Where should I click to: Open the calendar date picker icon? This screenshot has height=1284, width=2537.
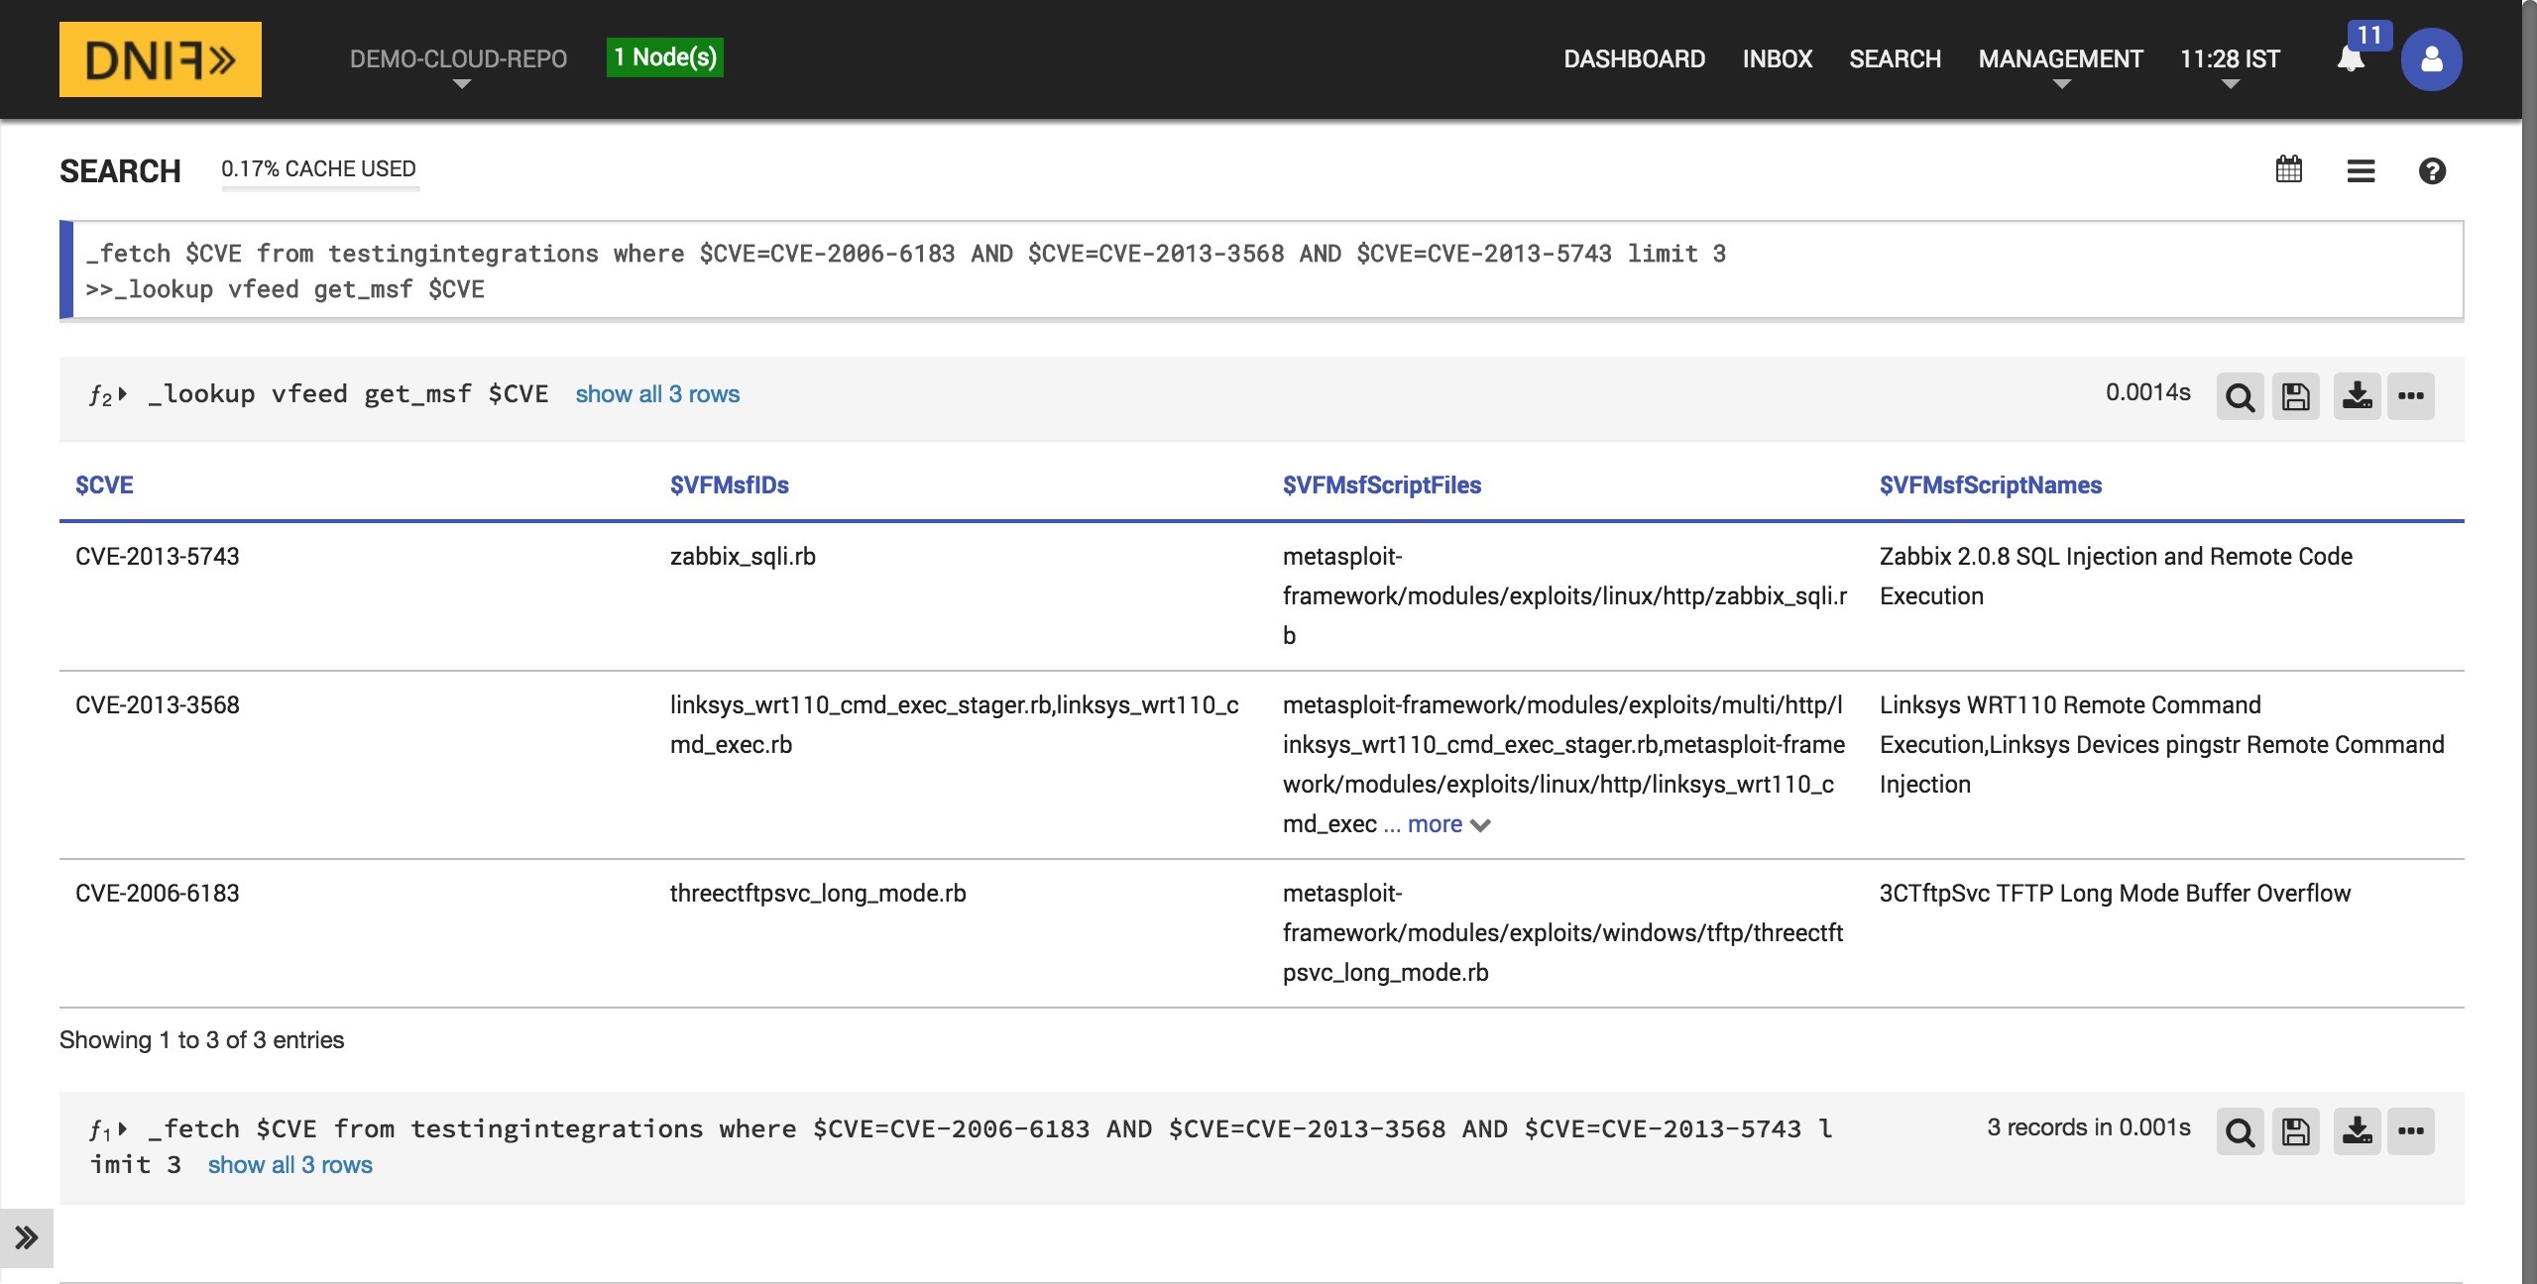pyautogui.click(x=2288, y=170)
